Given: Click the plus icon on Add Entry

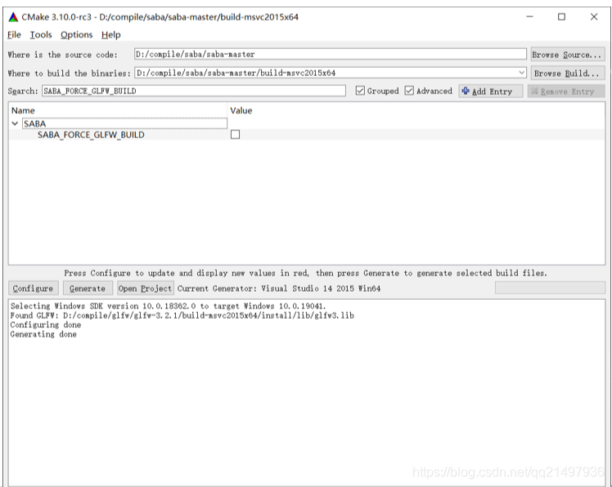Looking at the screenshot, I should pos(466,91).
